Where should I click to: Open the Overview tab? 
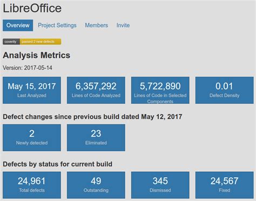(x=18, y=25)
